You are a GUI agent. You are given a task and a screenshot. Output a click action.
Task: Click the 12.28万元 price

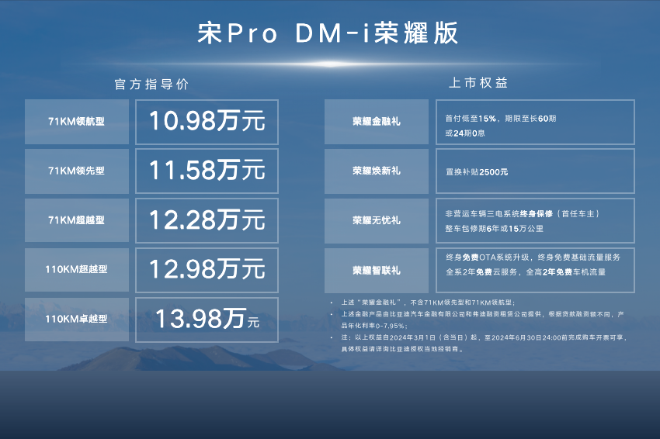(207, 220)
